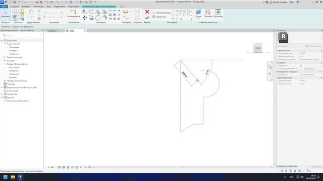Choose the Modify arrow tool

tap(6, 14)
